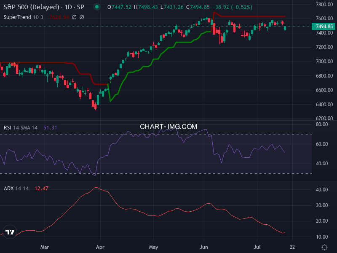
Task: Click 40.00 on the RSI scale
Action: pos(322,164)
